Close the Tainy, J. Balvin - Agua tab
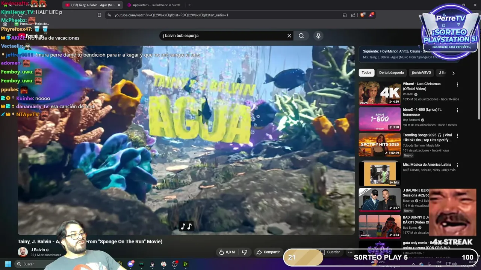Screen dimensions: 481x270 119,5
